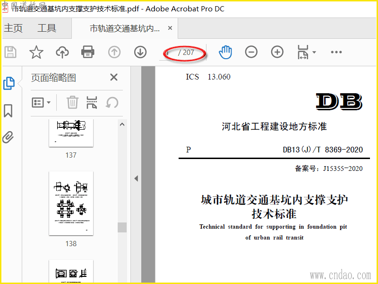Upload file with the cloud icon

62,52
